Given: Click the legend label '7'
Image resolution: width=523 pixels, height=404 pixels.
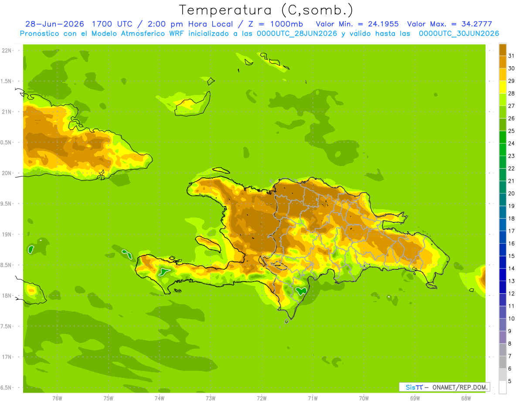Looking at the screenshot, I should click(x=510, y=356).
